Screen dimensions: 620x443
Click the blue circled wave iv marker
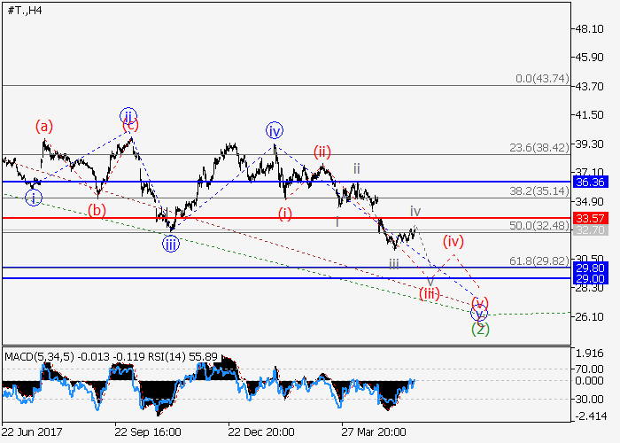[275, 131]
